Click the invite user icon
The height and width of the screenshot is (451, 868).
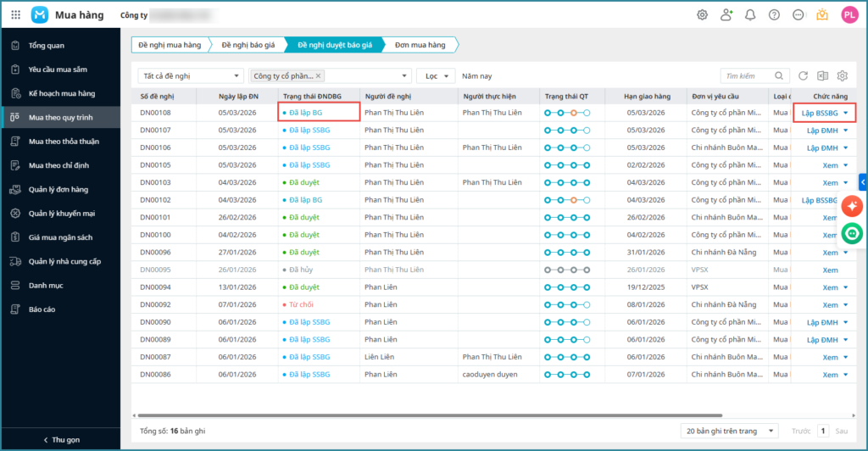(726, 14)
